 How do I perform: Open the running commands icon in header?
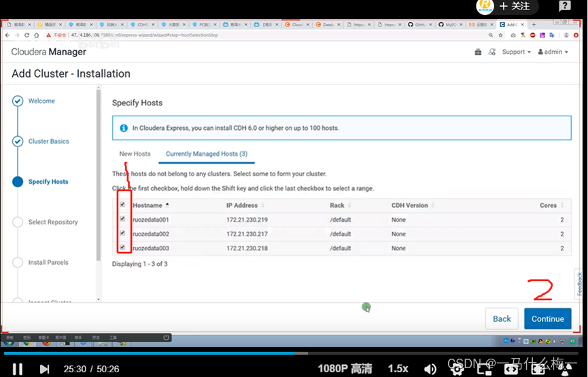(492, 52)
